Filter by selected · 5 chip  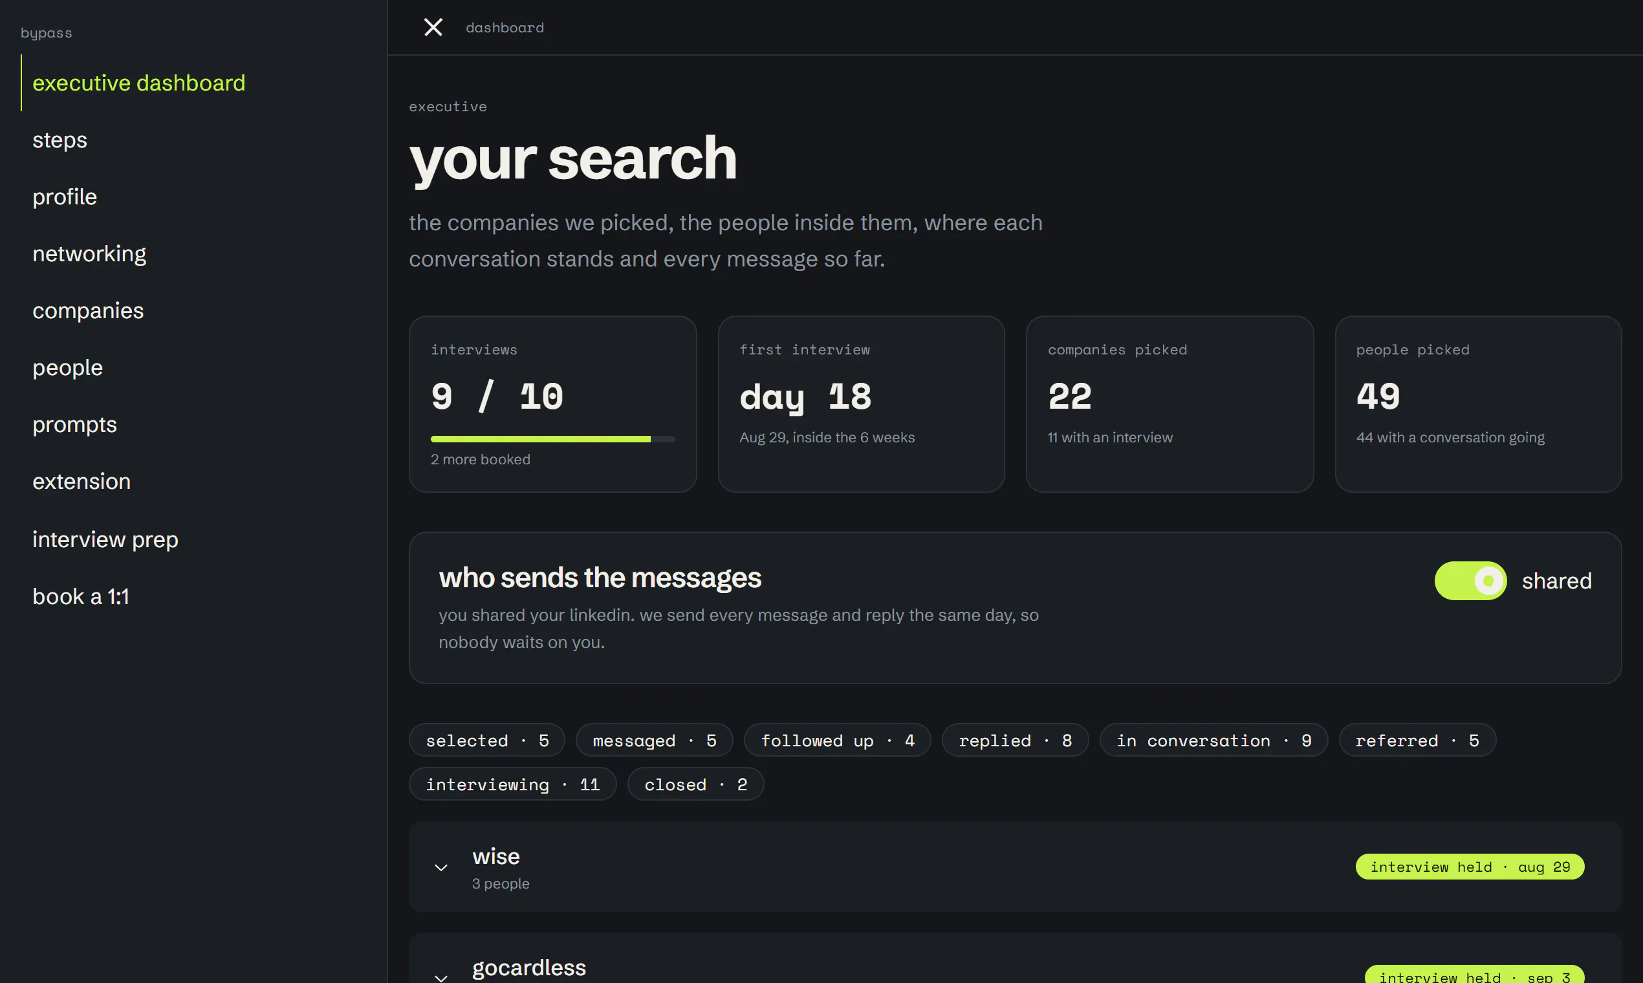pyautogui.click(x=487, y=740)
